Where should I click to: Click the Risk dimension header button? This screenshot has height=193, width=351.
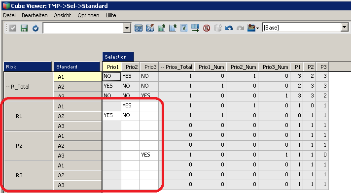click(x=28, y=66)
